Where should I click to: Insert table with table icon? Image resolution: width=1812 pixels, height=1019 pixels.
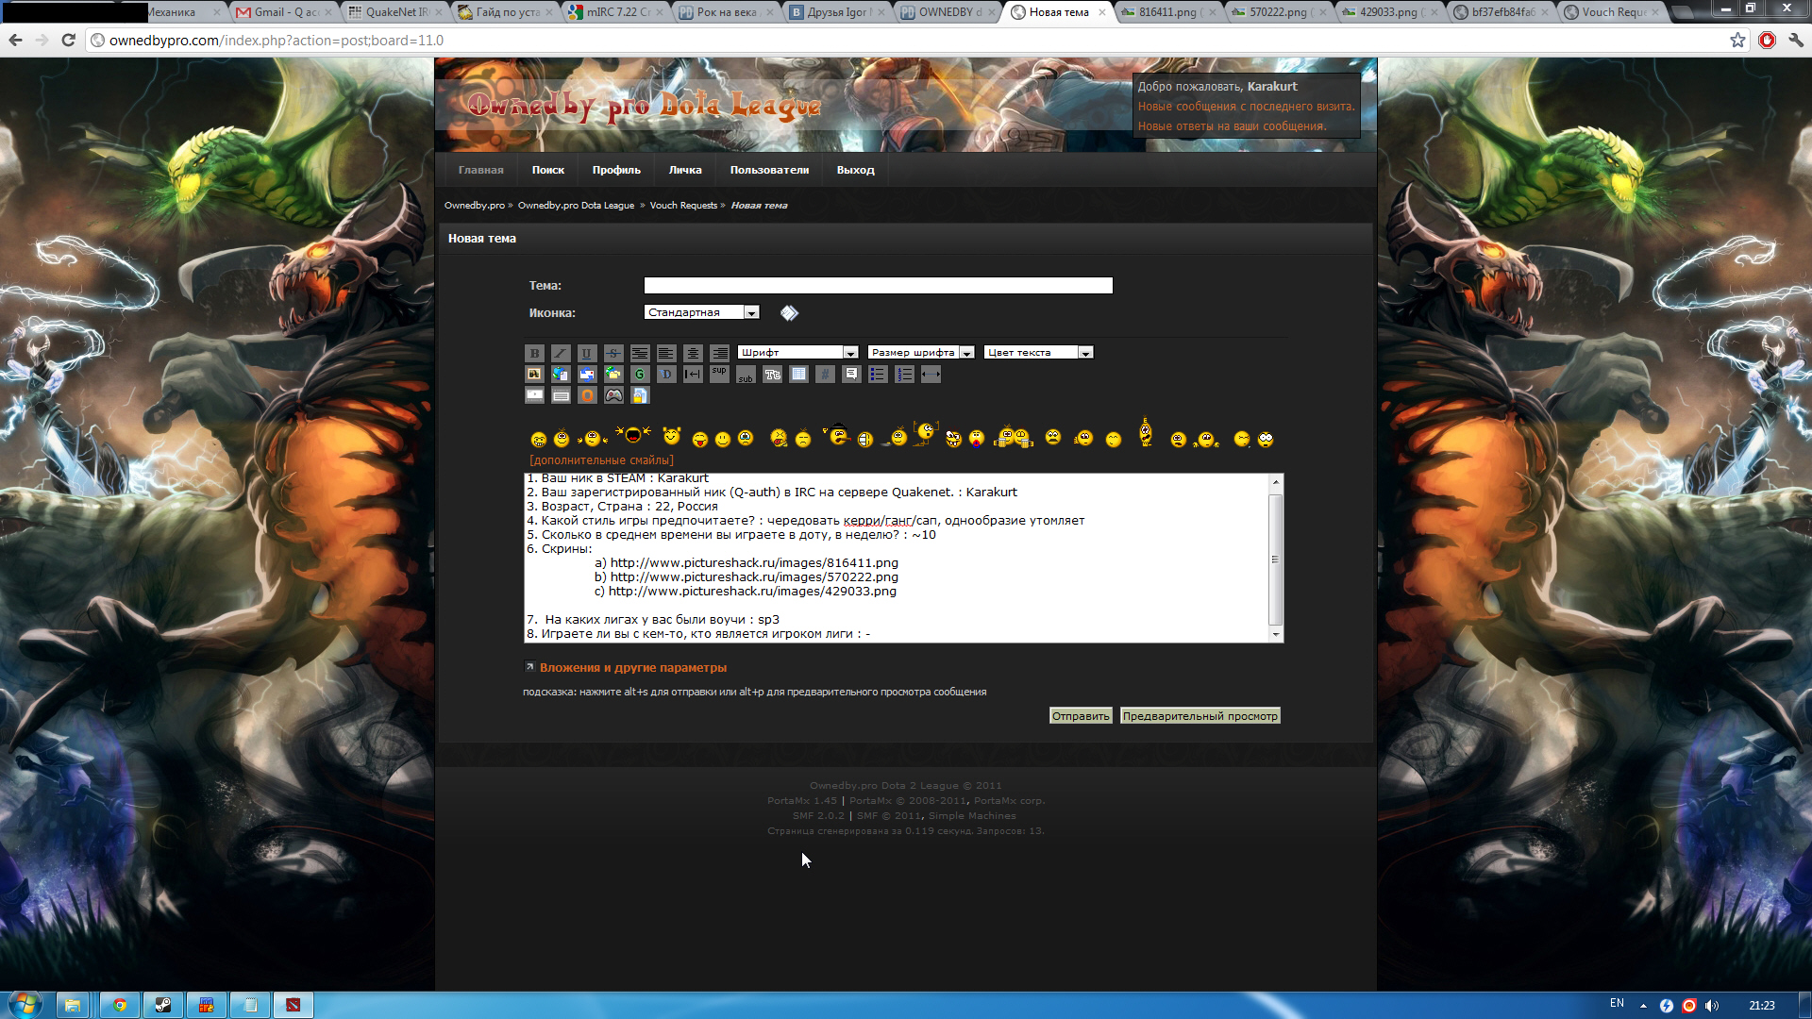tap(798, 375)
